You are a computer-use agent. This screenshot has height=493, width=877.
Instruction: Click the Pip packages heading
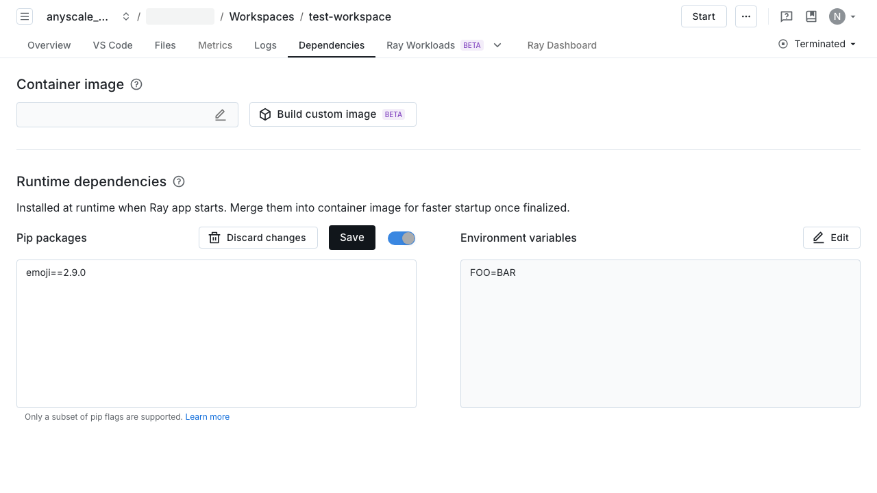click(x=52, y=238)
